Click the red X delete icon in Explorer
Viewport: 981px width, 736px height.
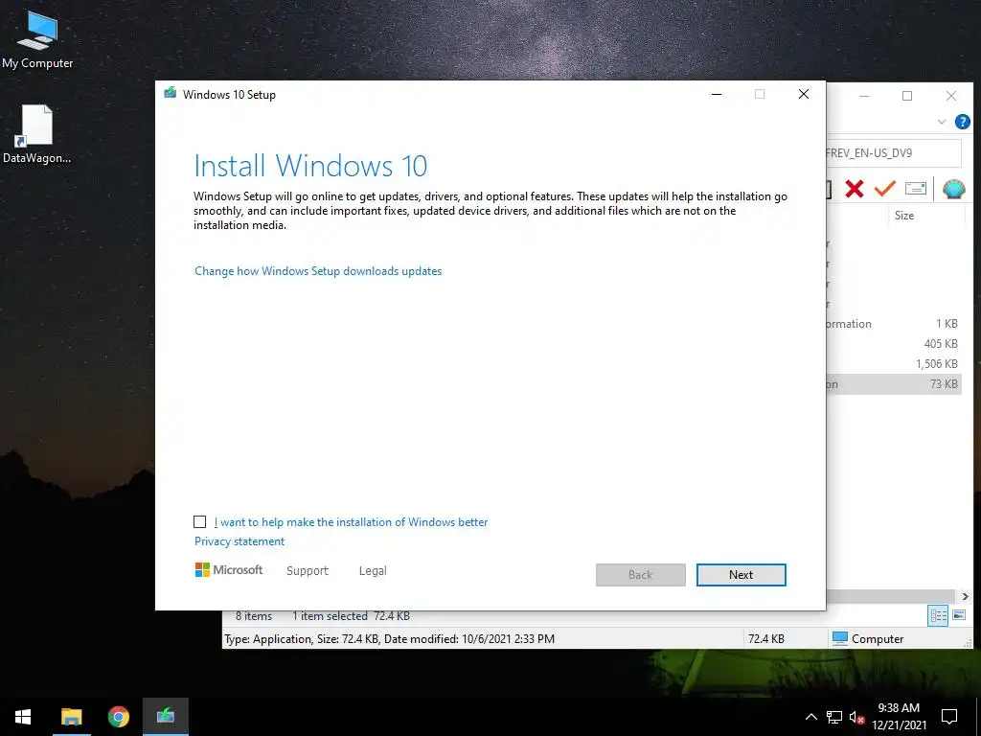854,189
